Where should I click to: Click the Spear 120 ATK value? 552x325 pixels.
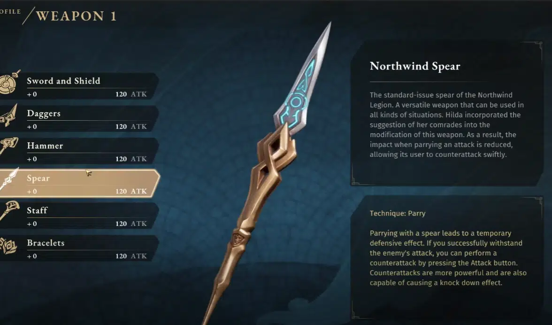pos(131,191)
